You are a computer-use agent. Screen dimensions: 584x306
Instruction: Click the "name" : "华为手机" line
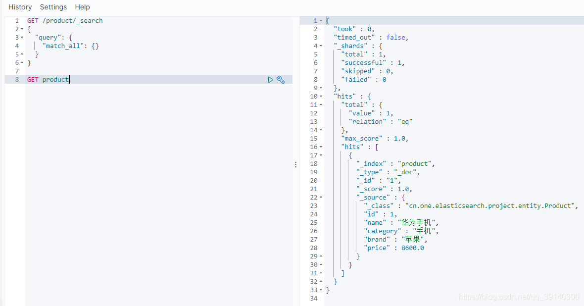[401, 223]
